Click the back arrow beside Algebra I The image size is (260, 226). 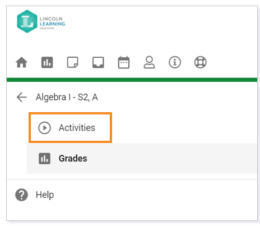(x=22, y=97)
